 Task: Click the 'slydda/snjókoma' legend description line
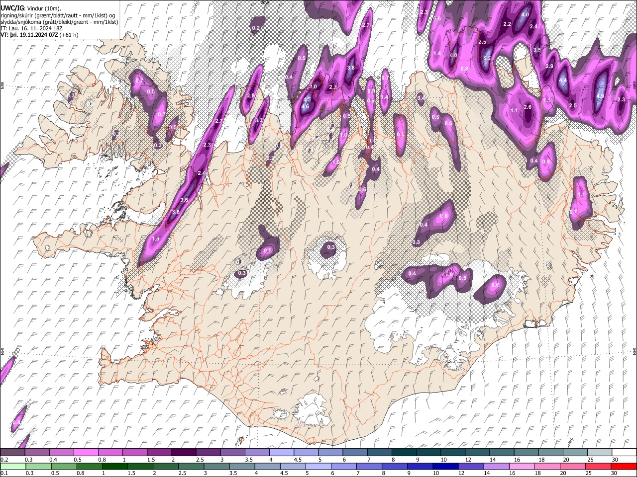(x=59, y=22)
